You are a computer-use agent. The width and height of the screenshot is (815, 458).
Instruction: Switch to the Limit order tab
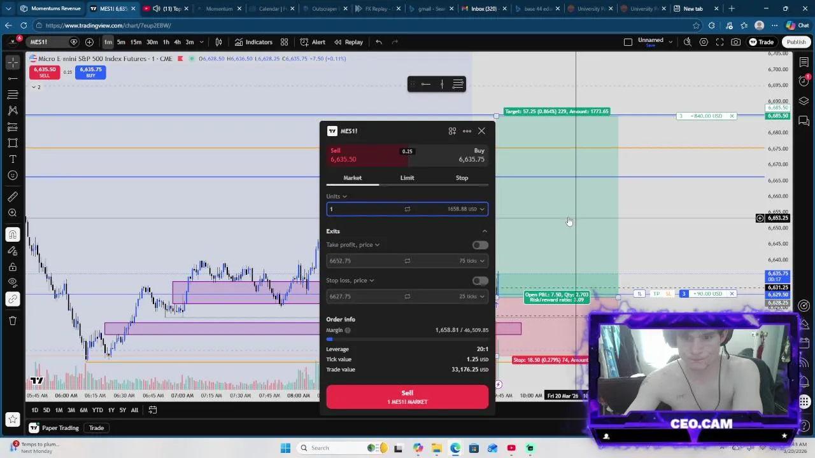pyautogui.click(x=407, y=178)
